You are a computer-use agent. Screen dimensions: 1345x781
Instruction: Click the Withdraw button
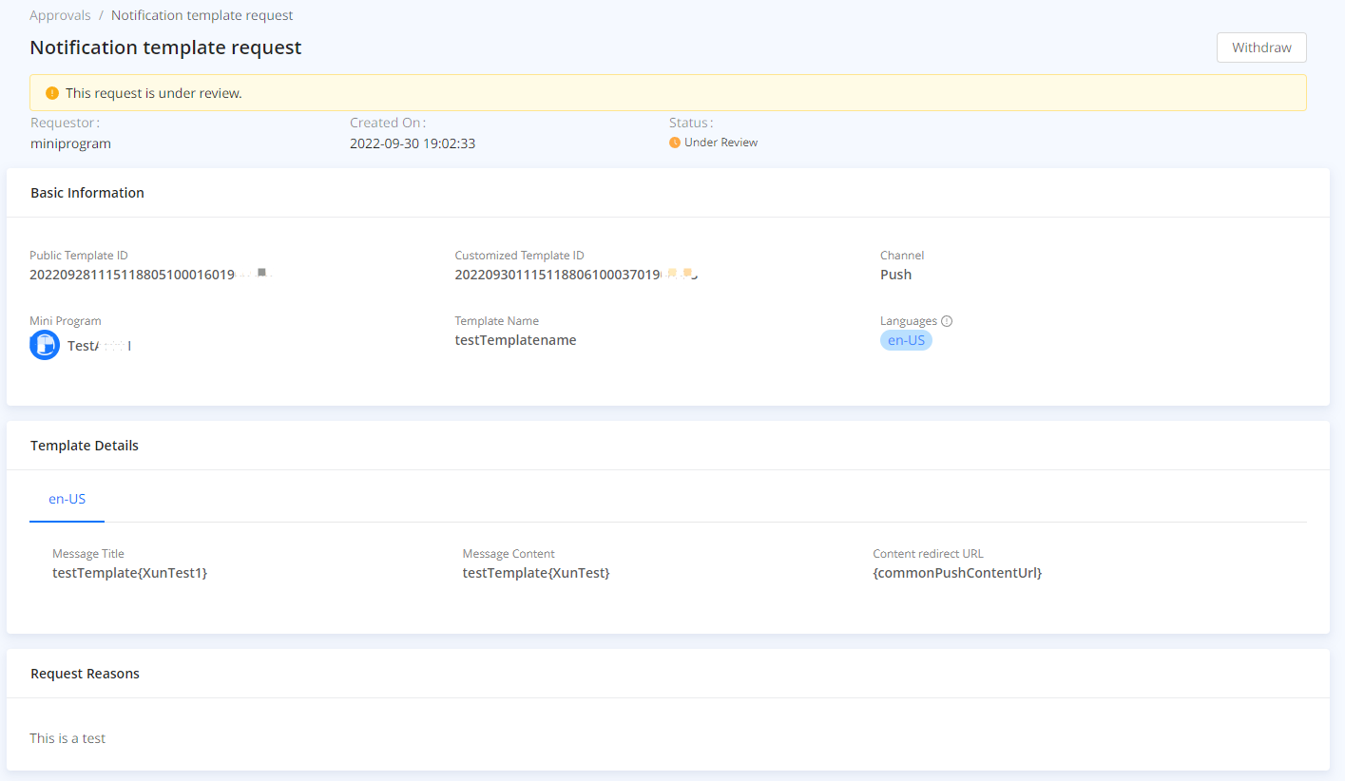(x=1260, y=48)
